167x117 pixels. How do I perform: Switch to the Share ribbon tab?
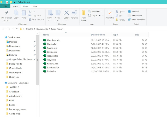tap(25, 6)
